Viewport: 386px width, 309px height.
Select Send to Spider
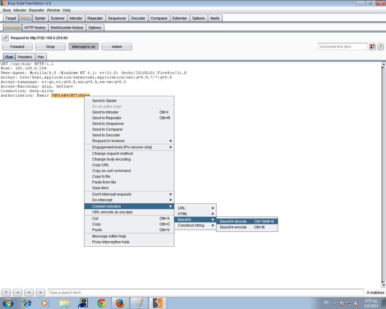[129, 100]
